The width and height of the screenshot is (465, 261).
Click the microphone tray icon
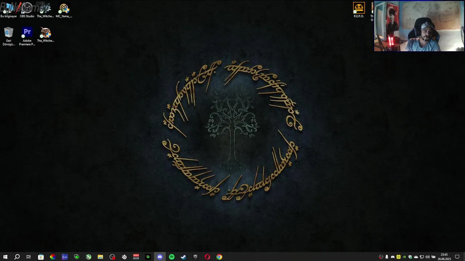[x=387, y=257]
